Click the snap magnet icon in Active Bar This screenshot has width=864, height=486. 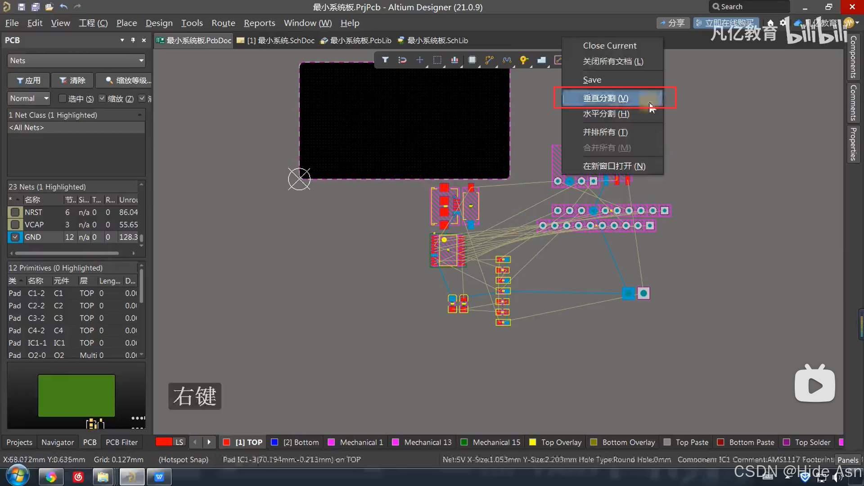pyautogui.click(x=402, y=60)
